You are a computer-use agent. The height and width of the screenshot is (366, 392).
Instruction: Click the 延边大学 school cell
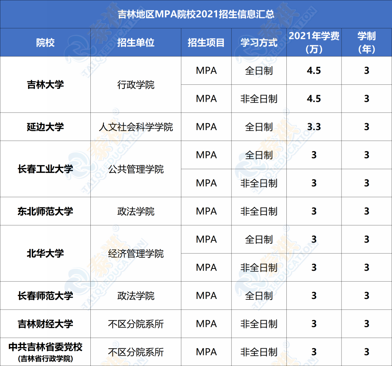coord(45,127)
